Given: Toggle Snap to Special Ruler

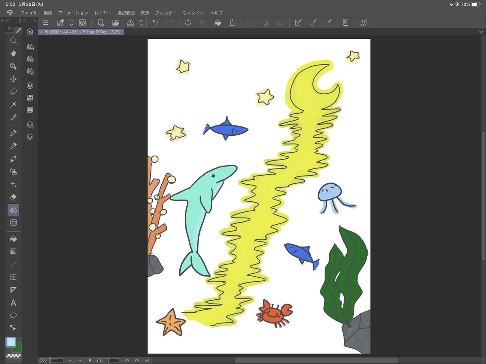Looking at the screenshot, I should pyautogui.click(x=313, y=23).
